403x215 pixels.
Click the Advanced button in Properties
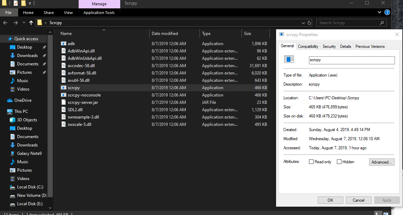[x=382, y=162]
